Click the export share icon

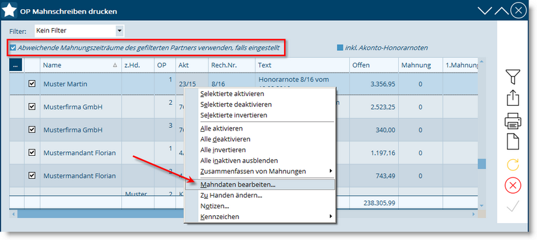513,97
